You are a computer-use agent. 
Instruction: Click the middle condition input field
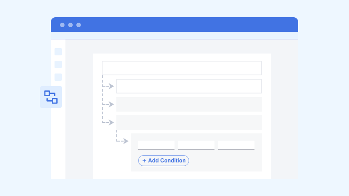click(196, 145)
